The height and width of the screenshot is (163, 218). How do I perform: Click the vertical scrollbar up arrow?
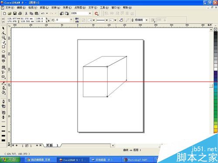click(211, 30)
